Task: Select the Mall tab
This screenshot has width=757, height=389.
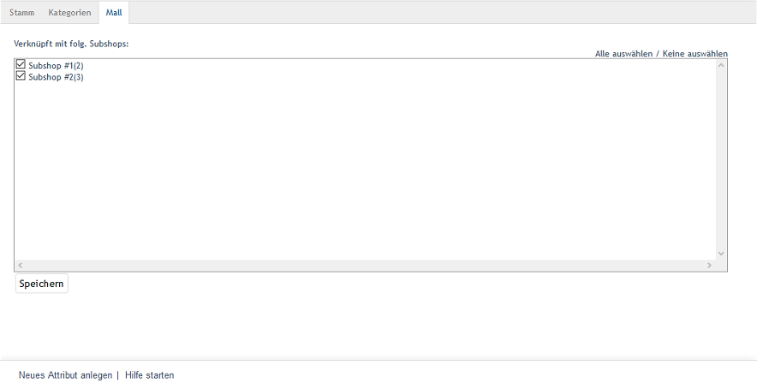Action: coord(114,13)
